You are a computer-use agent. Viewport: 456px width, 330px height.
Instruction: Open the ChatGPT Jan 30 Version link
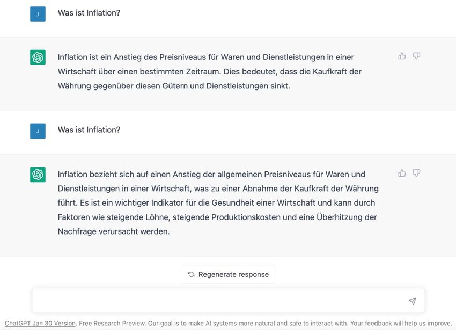pyautogui.click(x=40, y=324)
